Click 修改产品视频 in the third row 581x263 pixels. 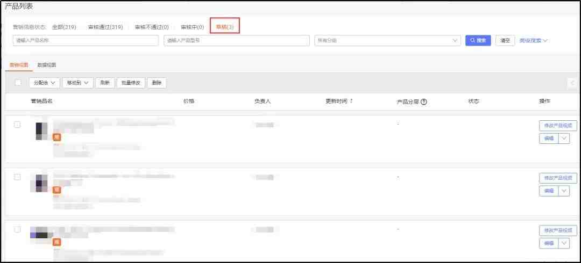[x=558, y=231]
